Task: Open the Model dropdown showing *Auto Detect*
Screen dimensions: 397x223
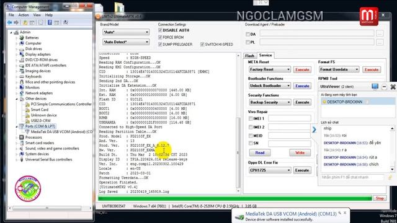Action: tap(126, 42)
